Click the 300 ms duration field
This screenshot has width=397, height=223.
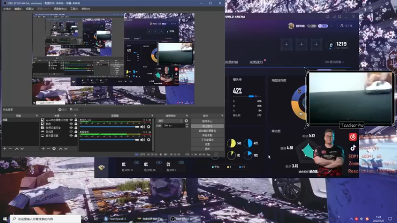(174, 126)
